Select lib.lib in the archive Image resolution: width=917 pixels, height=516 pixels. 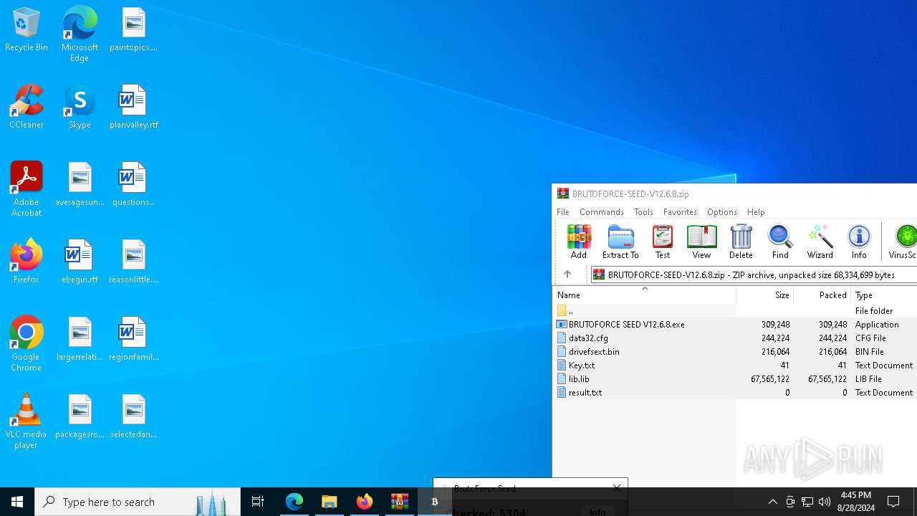tap(735, 379)
